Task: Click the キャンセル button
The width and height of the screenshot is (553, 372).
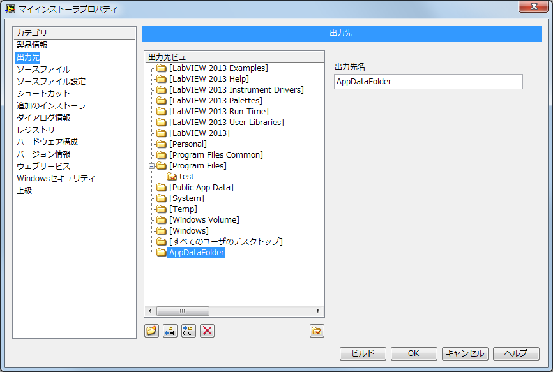Action: [x=465, y=353]
